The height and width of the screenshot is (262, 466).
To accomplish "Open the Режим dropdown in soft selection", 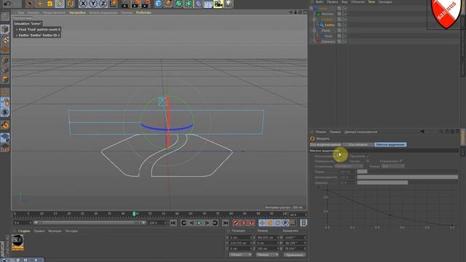I will (393, 167).
